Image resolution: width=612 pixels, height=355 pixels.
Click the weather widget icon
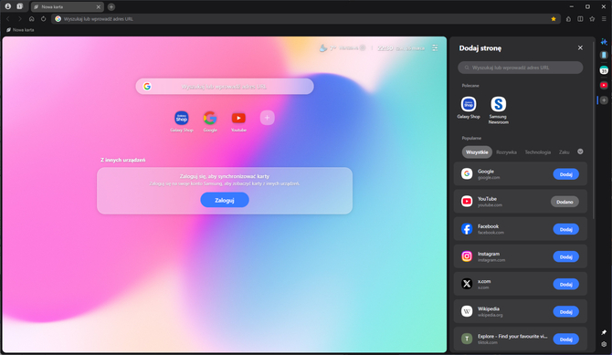click(323, 48)
